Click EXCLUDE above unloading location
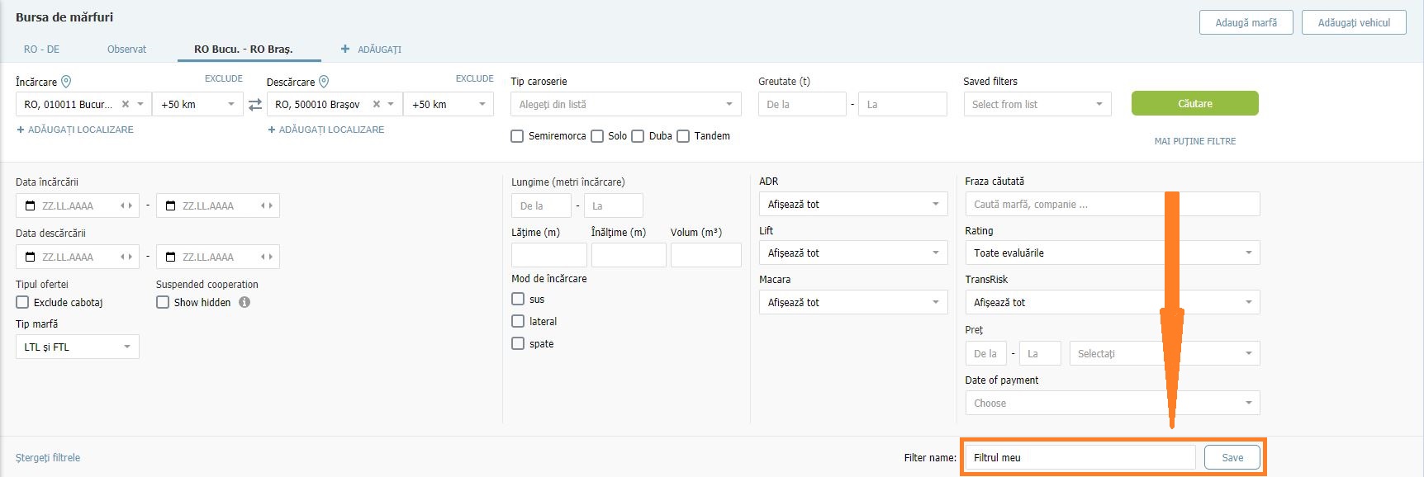Screen dimensions: 1424x477 [x=475, y=78]
